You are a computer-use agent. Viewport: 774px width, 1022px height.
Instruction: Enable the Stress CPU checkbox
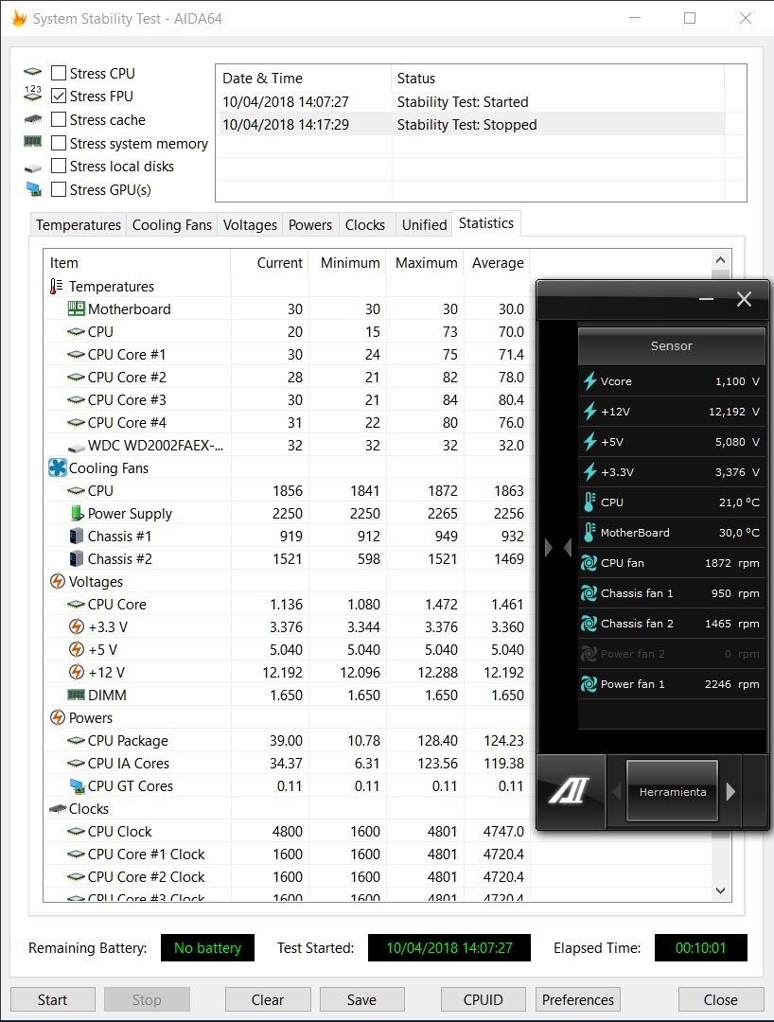[x=59, y=74]
